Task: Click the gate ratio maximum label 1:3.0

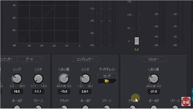Action: click(44, 86)
